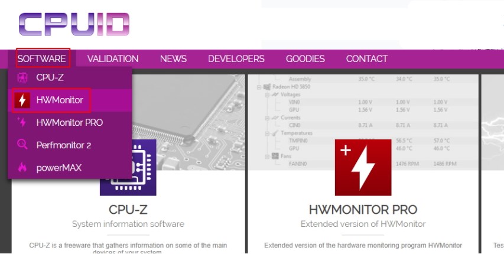Choose powerMAX in the dropdown
The height and width of the screenshot is (254, 504).
point(70,168)
